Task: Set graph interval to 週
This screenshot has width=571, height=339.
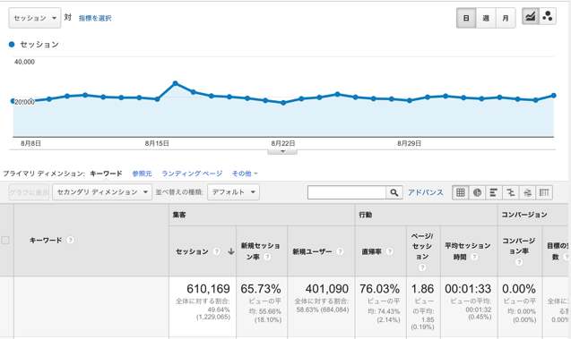Action: [x=486, y=18]
